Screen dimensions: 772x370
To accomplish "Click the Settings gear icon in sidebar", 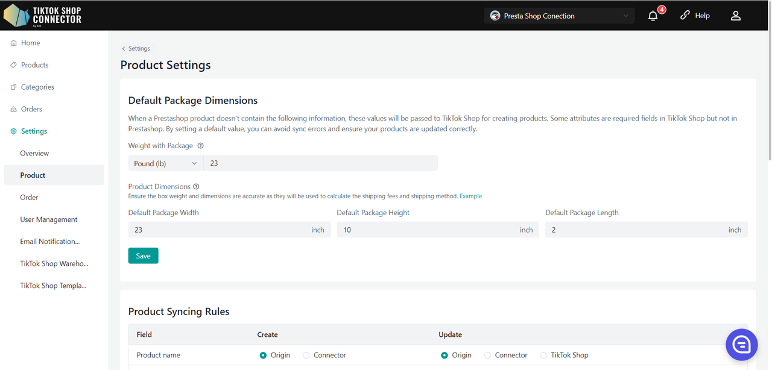I will point(13,131).
